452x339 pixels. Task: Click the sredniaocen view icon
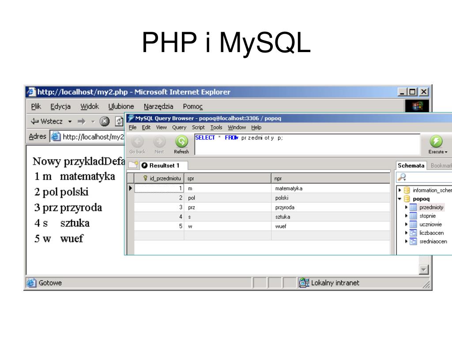[413, 241]
